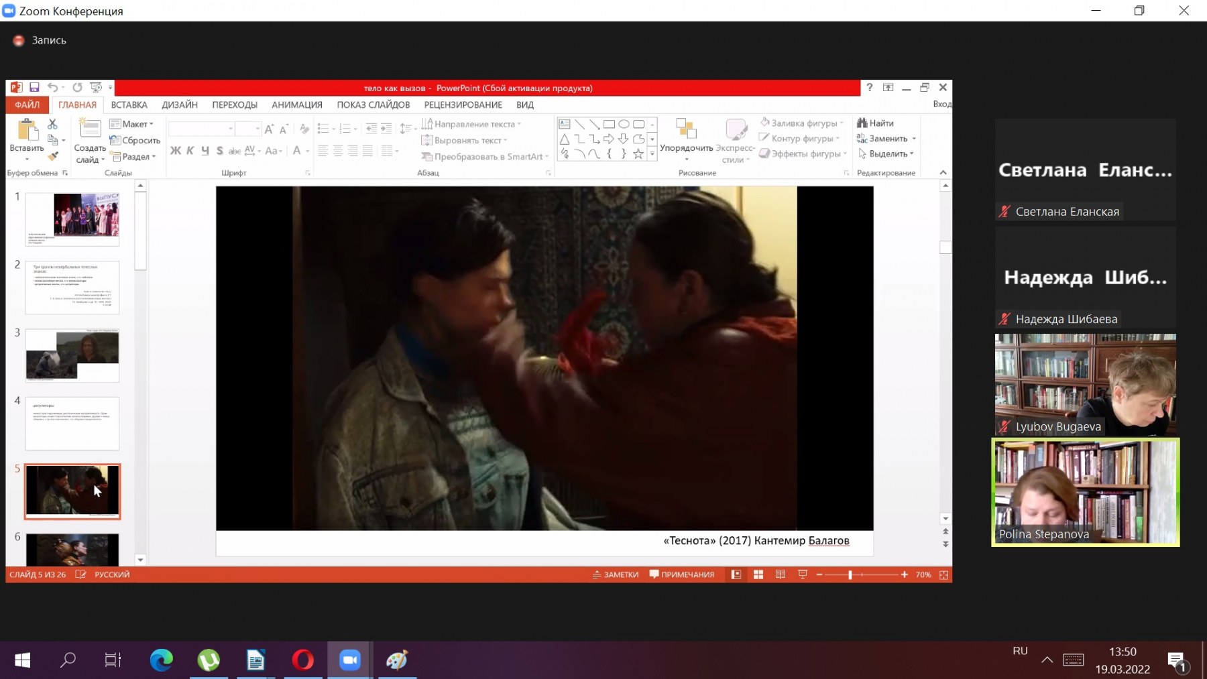Select the star shape in shapes gallery

coord(638,154)
